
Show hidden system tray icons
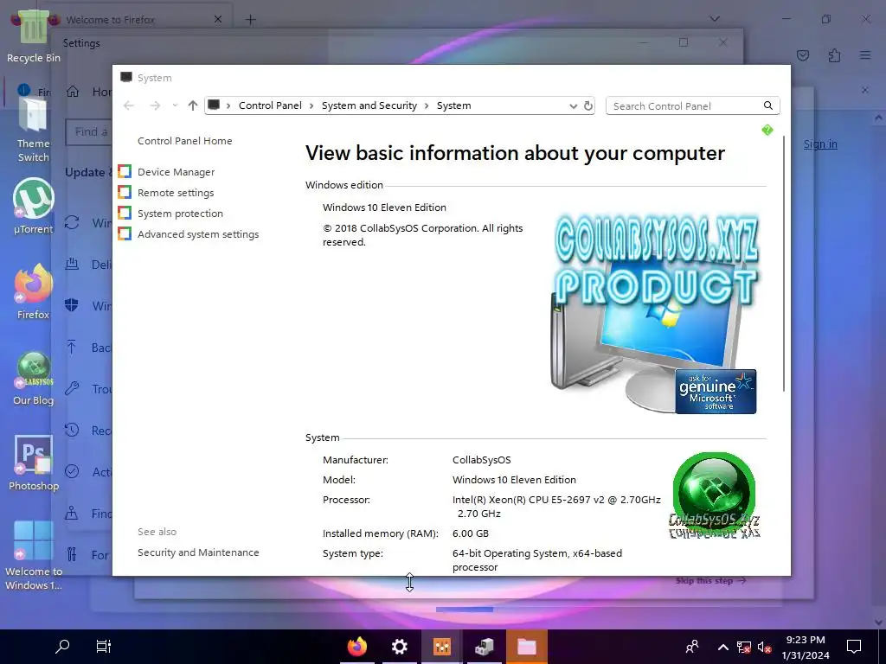click(722, 647)
